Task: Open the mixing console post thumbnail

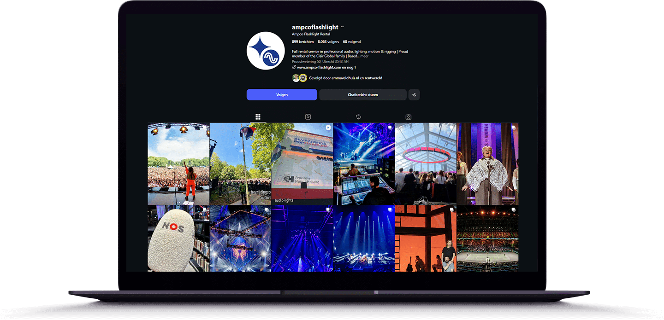Action: tap(364, 163)
